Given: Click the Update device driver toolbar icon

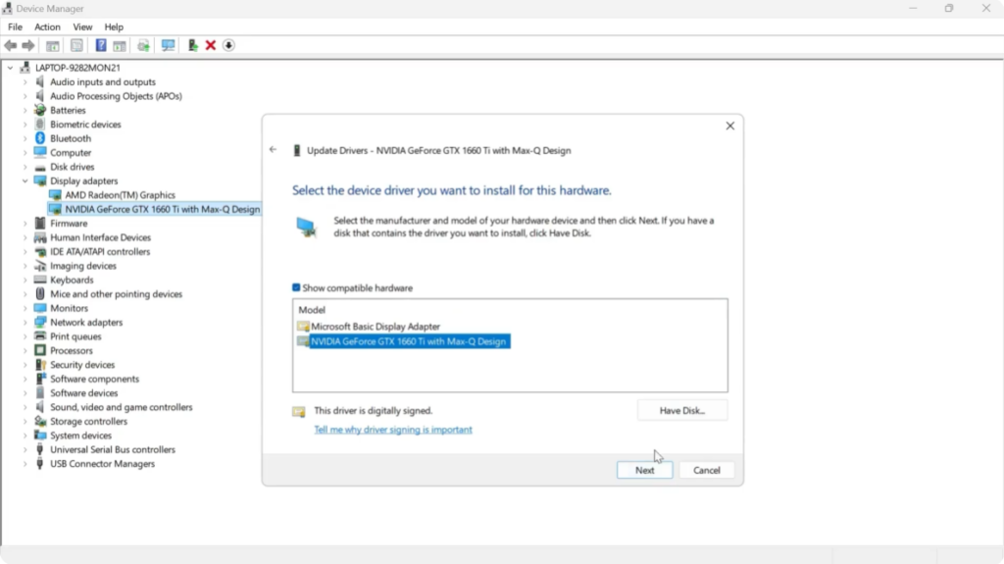Looking at the screenshot, I should point(192,45).
